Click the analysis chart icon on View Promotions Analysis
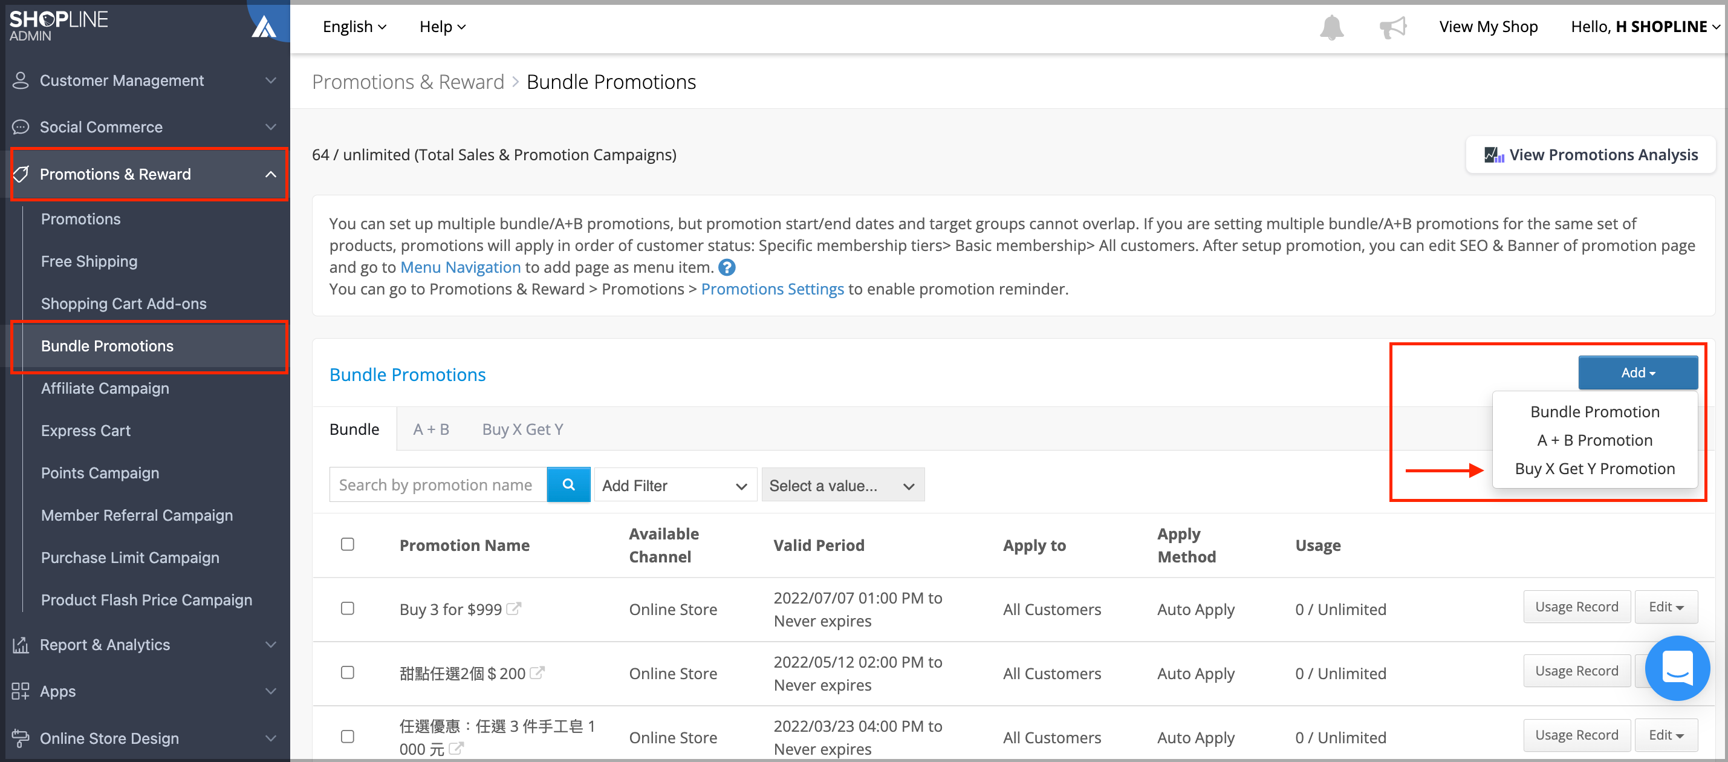This screenshot has width=1728, height=762. click(1494, 155)
